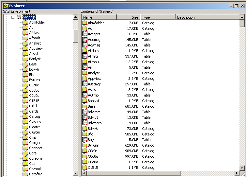
Task: Click the Bdvitem table icon in contents list
Action: click(x=85, y=112)
